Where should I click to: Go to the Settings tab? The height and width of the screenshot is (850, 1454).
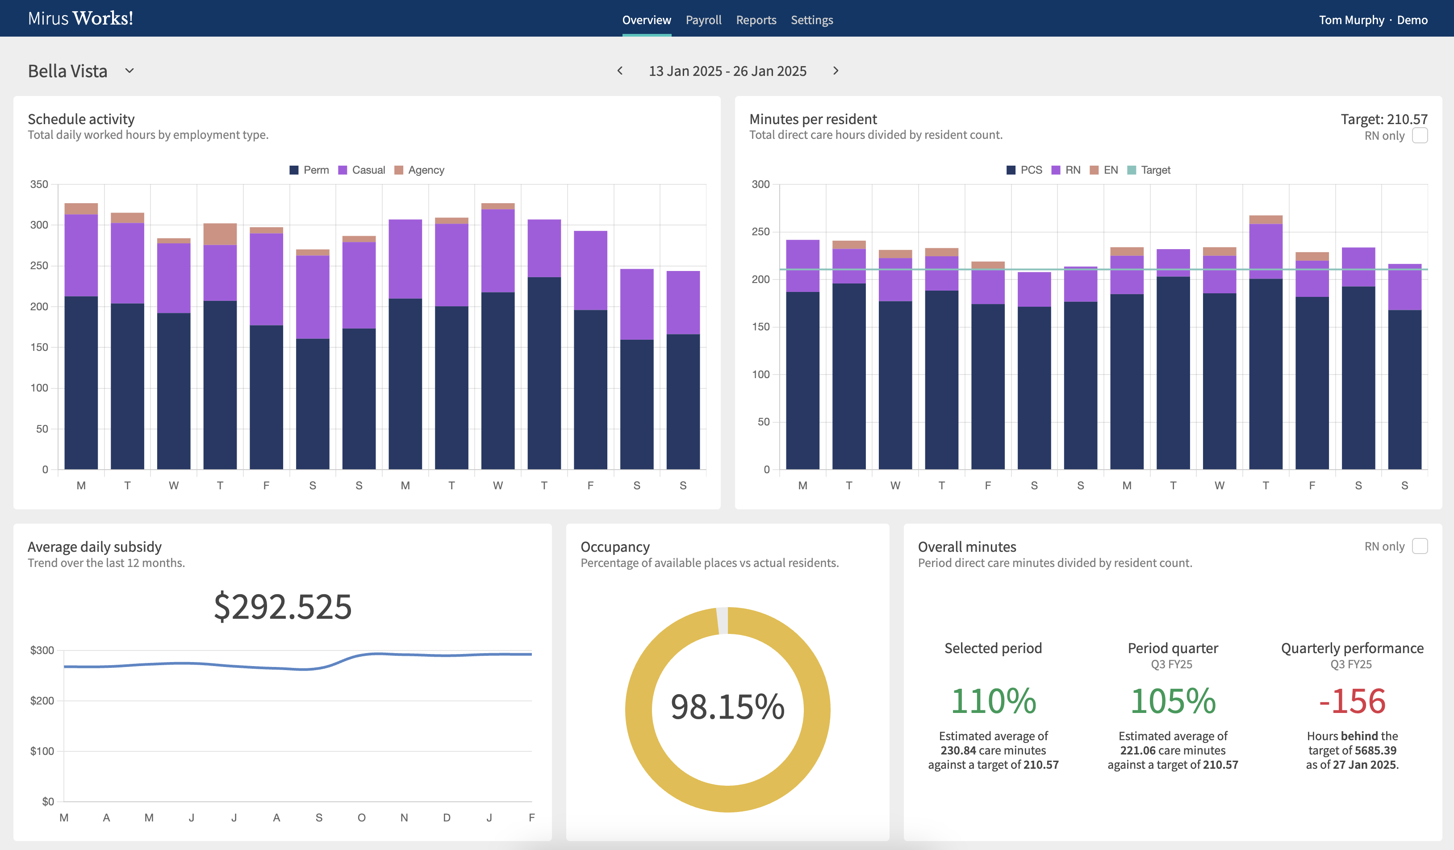[812, 20]
